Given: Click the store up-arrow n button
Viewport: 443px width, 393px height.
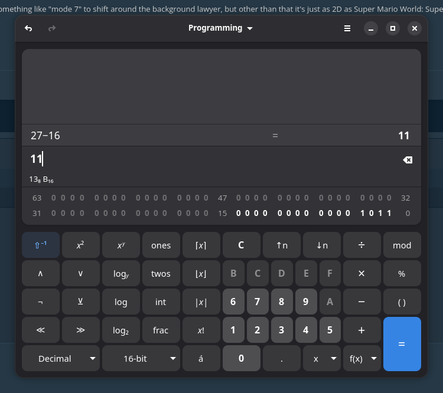Looking at the screenshot, I should click(x=282, y=245).
